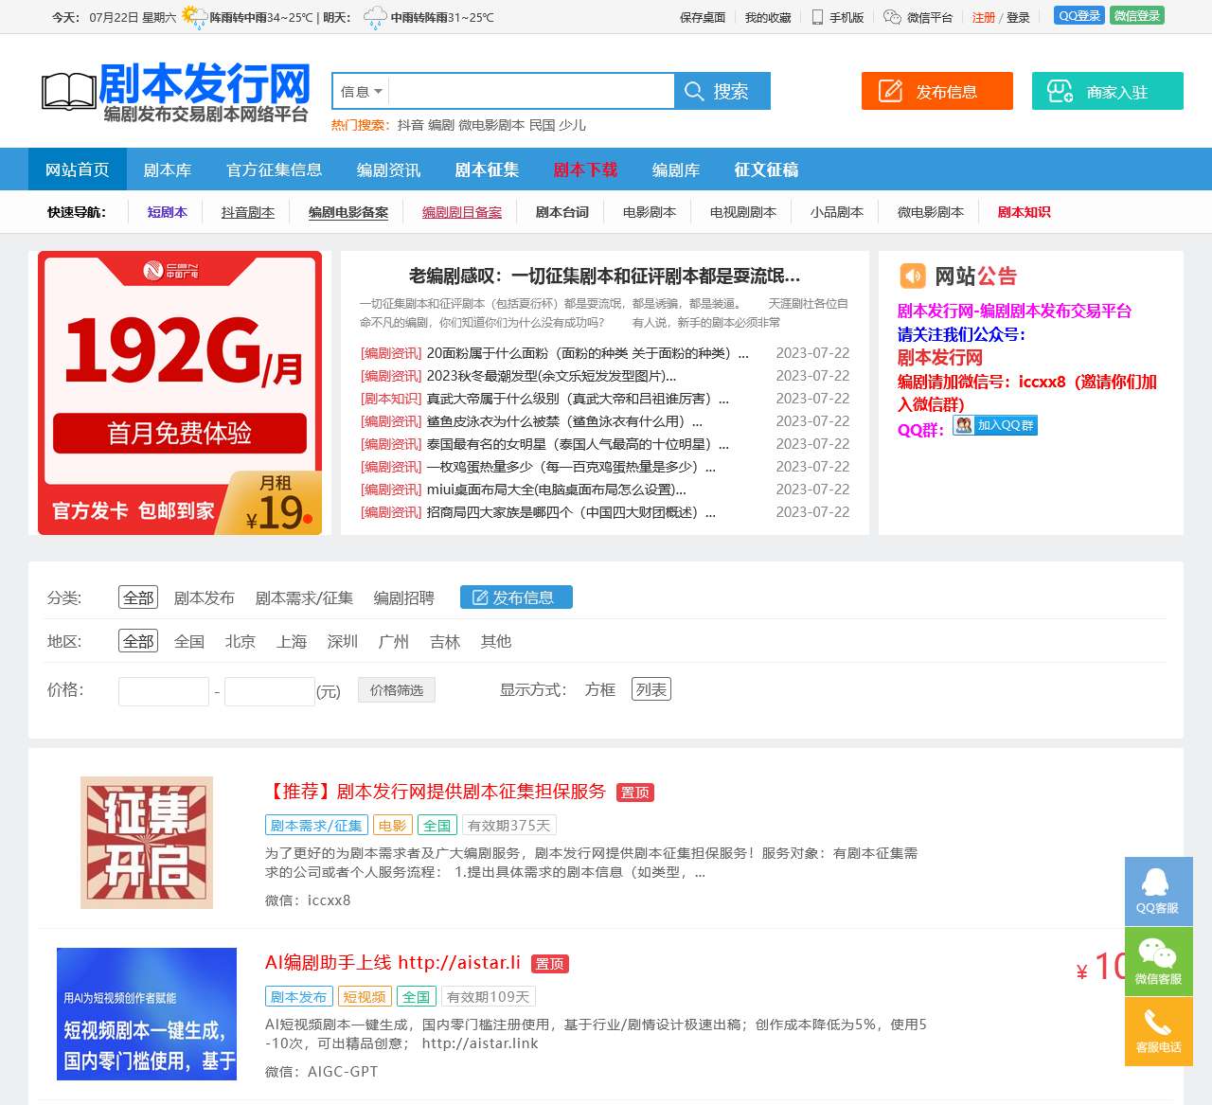The height and width of the screenshot is (1105, 1212).
Task: Open the QQ customer service widget
Action: (1158, 891)
